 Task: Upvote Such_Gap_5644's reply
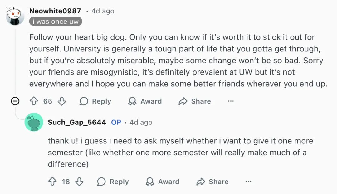(52, 182)
